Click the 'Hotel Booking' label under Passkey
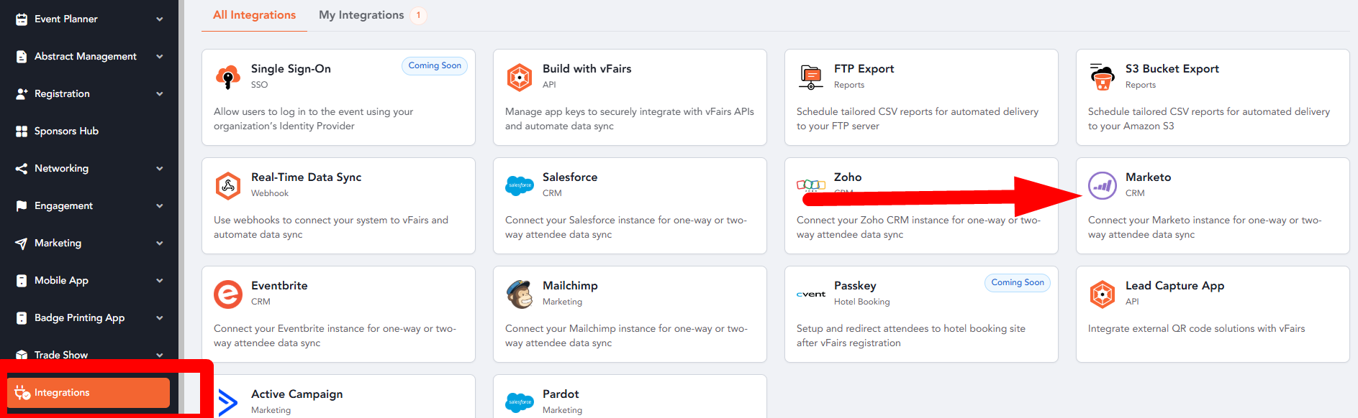 pyautogui.click(x=861, y=302)
